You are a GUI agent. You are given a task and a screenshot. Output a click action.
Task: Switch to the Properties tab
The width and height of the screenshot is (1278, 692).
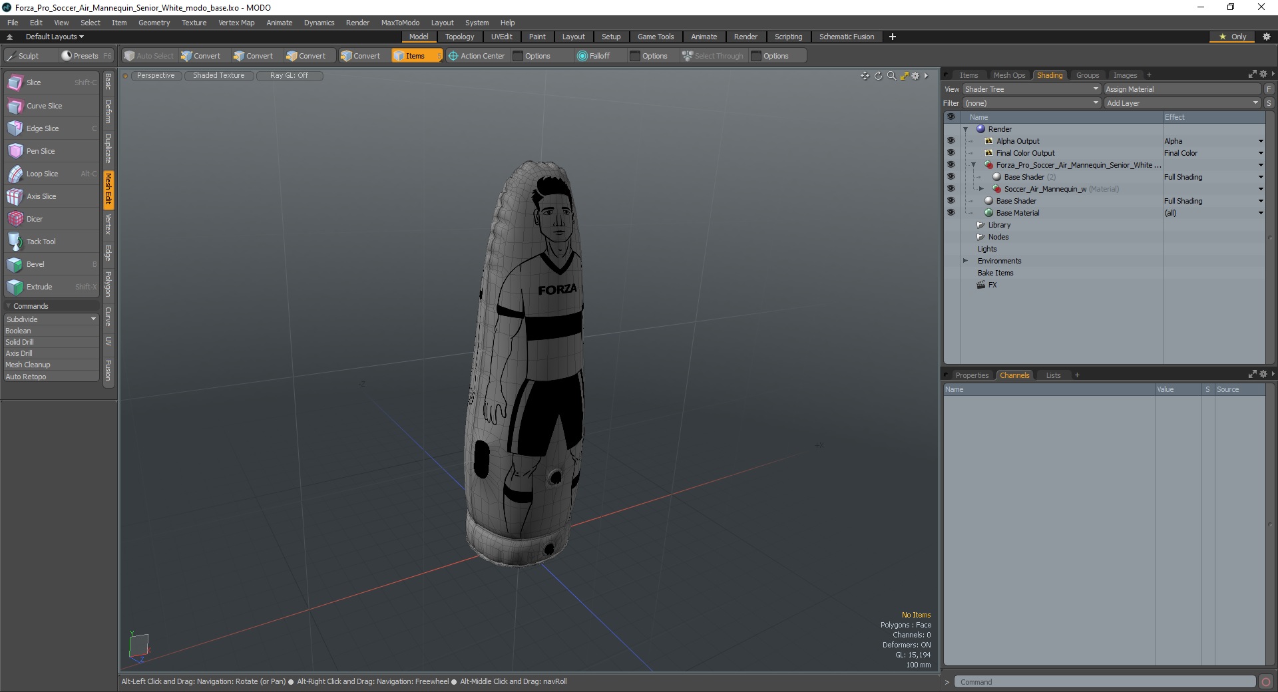coord(972,375)
